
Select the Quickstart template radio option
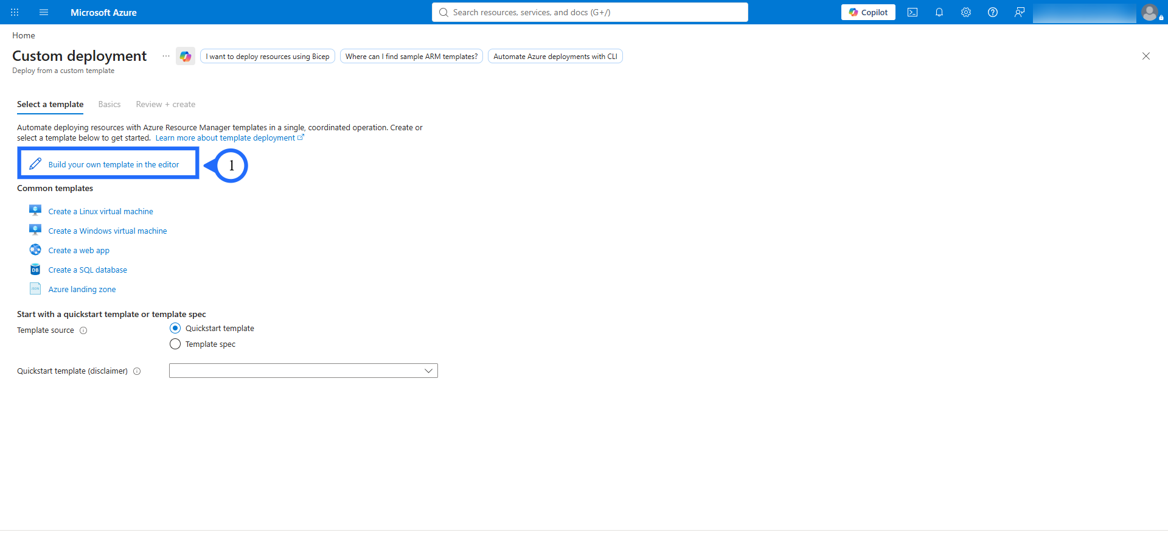[175, 328]
